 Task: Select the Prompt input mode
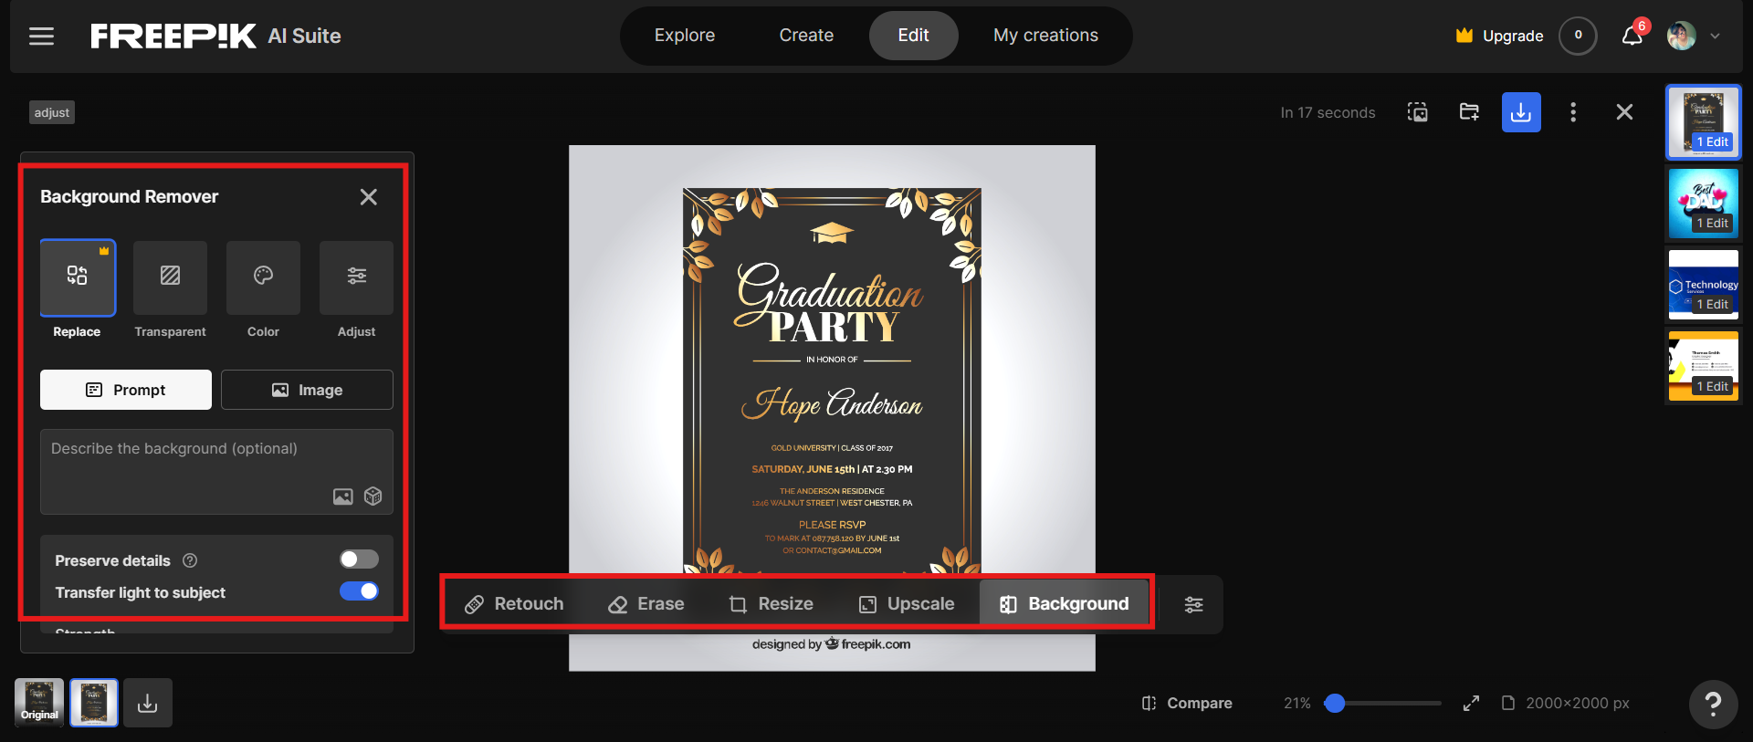coord(126,390)
